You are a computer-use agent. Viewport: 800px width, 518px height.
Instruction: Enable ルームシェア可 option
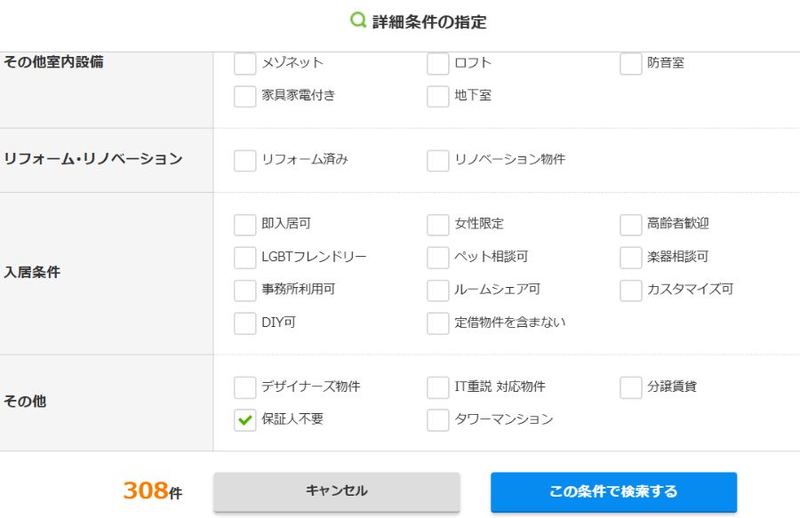pyautogui.click(x=438, y=291)
